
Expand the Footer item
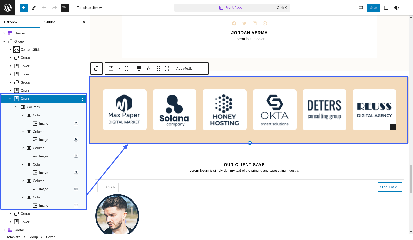coord(4,230)
